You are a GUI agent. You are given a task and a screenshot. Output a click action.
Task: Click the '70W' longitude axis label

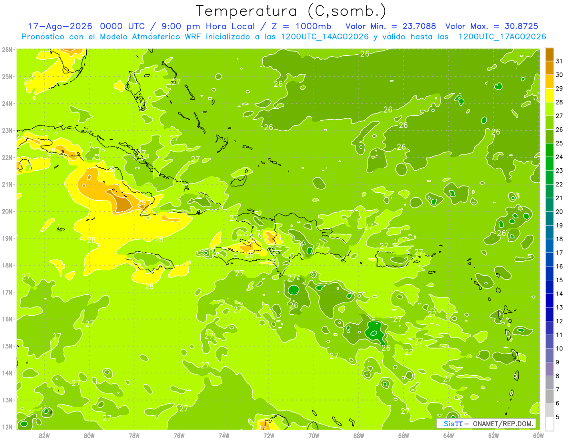314,435
